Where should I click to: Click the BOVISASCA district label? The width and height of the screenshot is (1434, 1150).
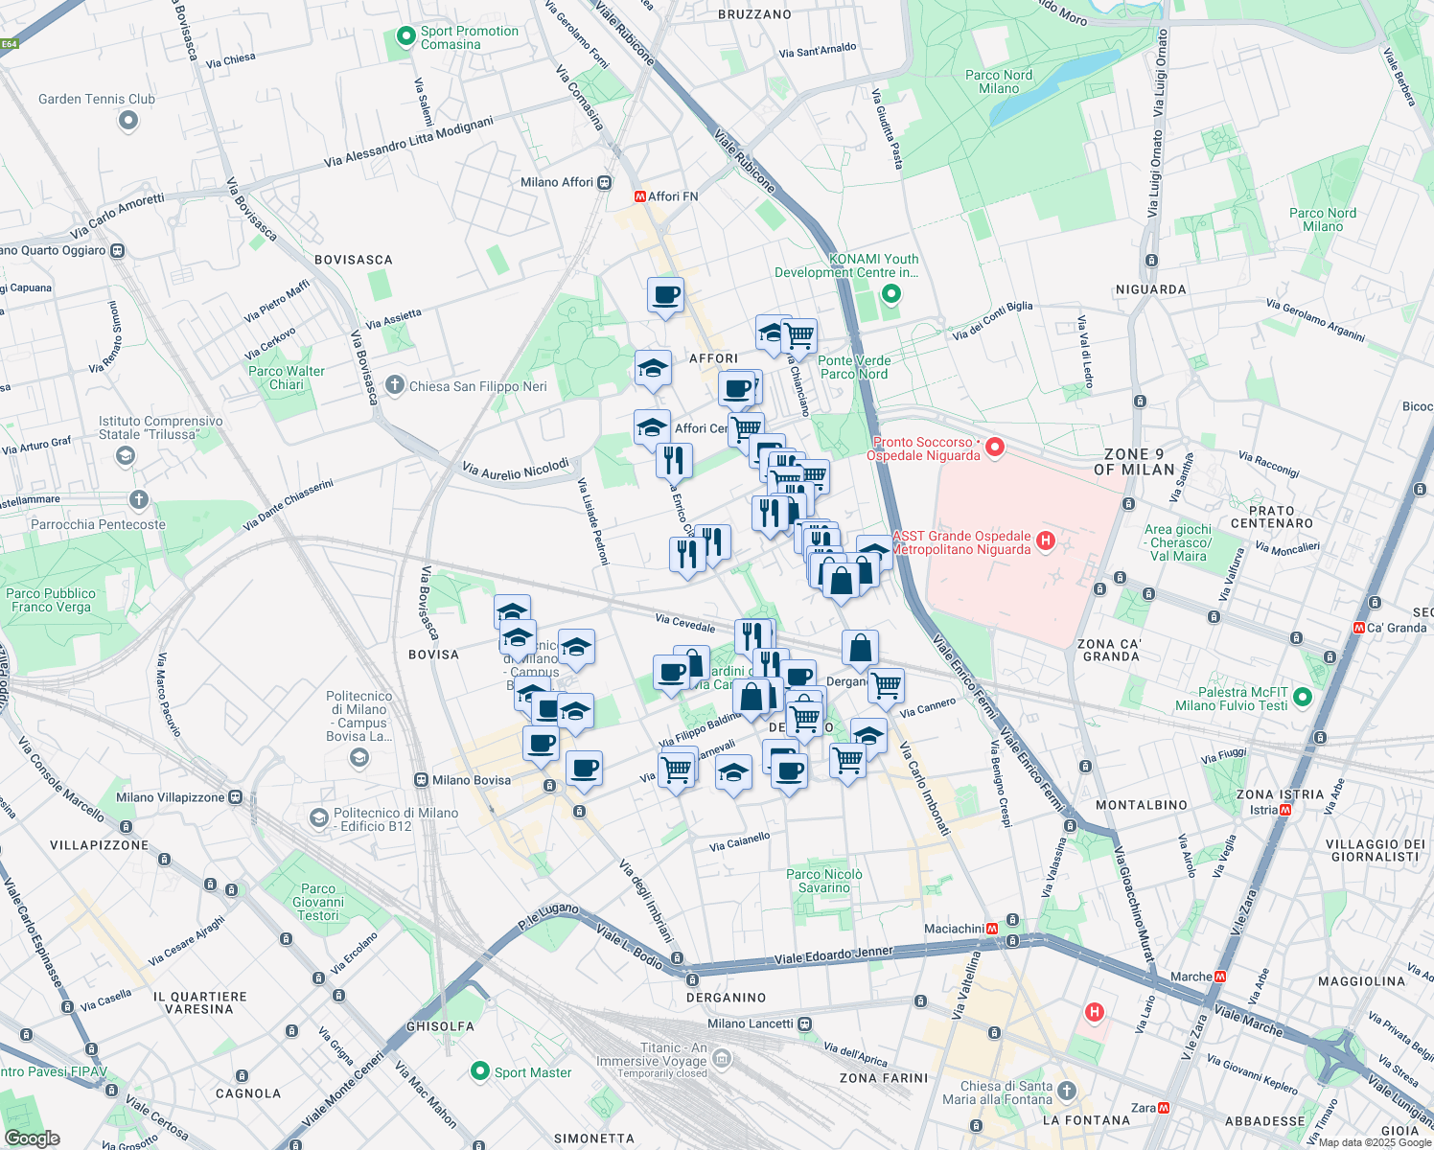tap(354, 260)
